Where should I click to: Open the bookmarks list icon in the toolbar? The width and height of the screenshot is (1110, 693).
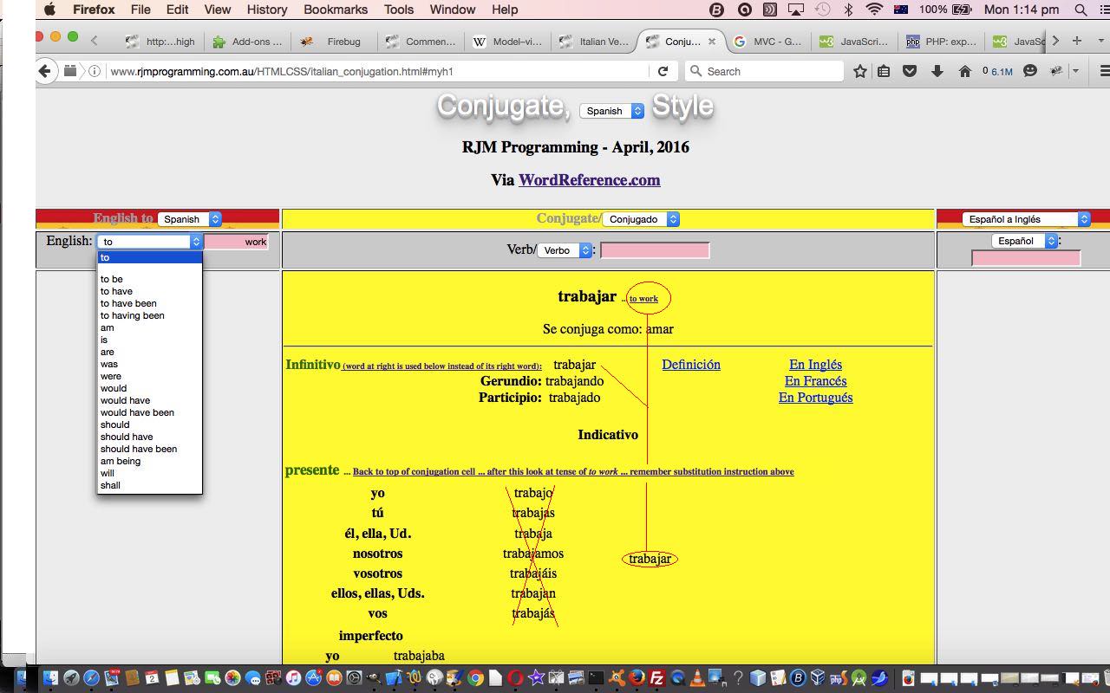coord(884,71)
